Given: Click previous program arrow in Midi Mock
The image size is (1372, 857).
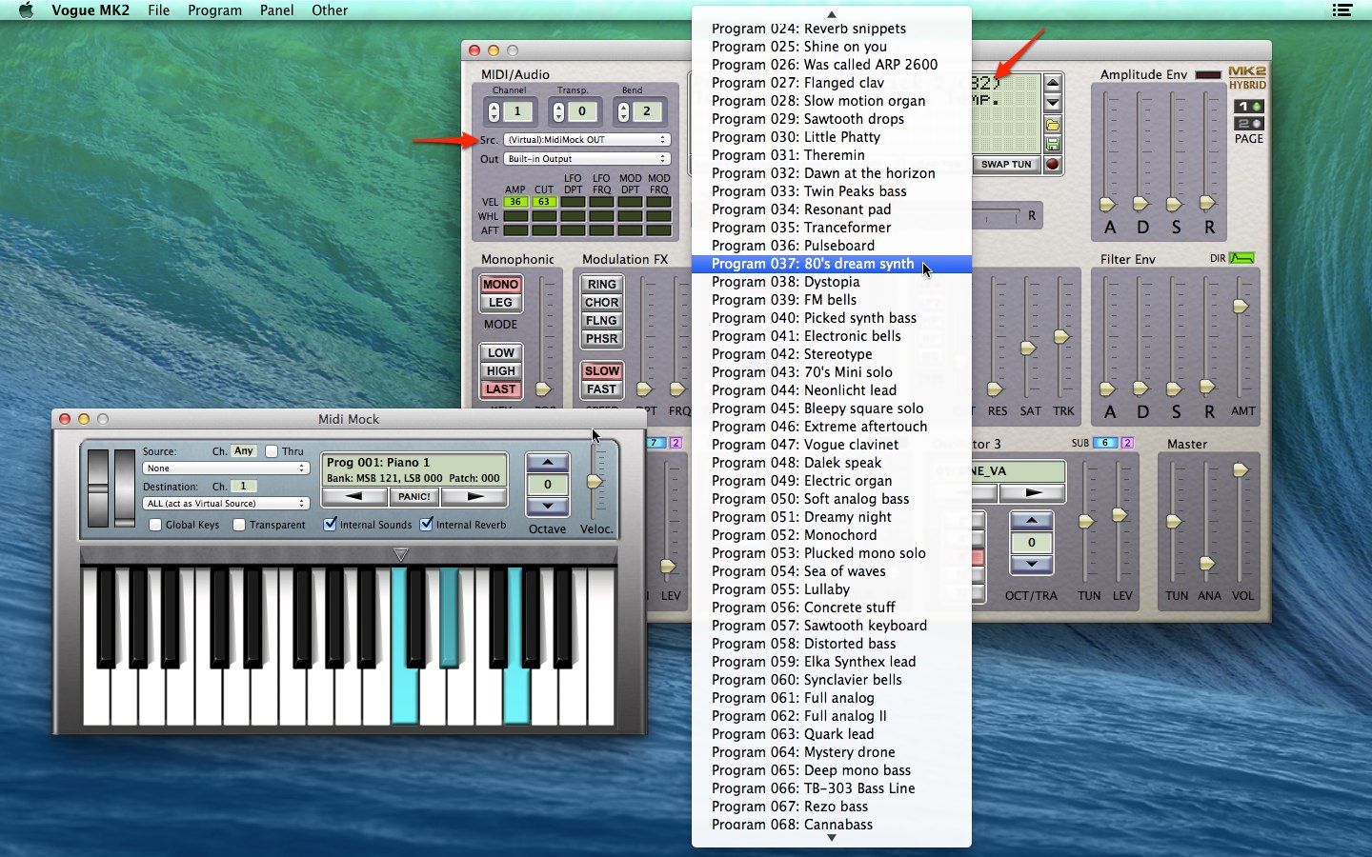Looking at the screenshot, I should [354, 496].
